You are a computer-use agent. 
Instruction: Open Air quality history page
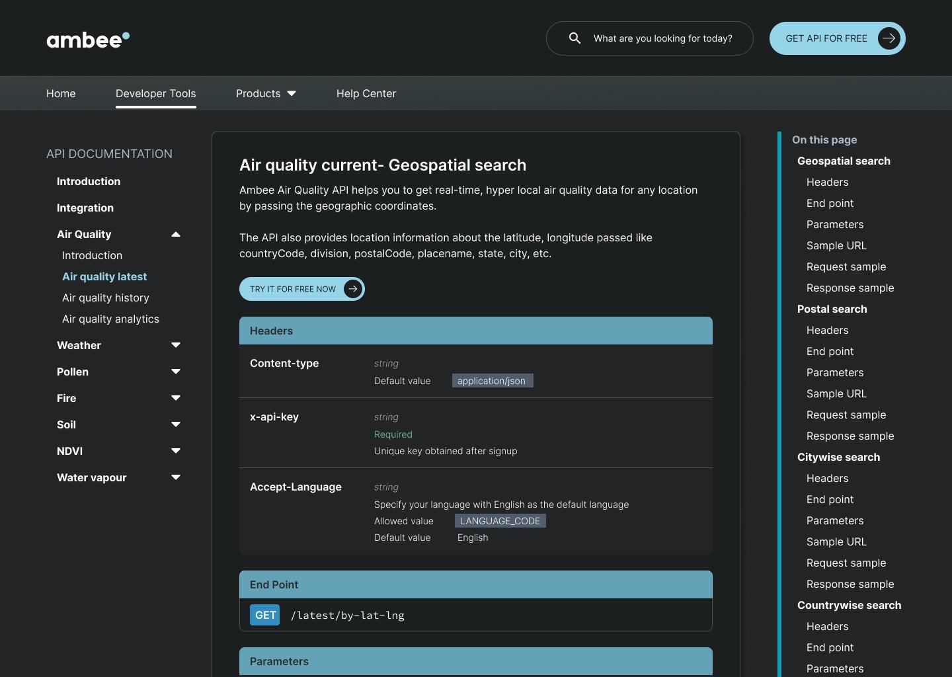pos(106,298)
